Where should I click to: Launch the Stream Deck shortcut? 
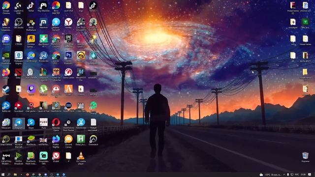[68, 107]
